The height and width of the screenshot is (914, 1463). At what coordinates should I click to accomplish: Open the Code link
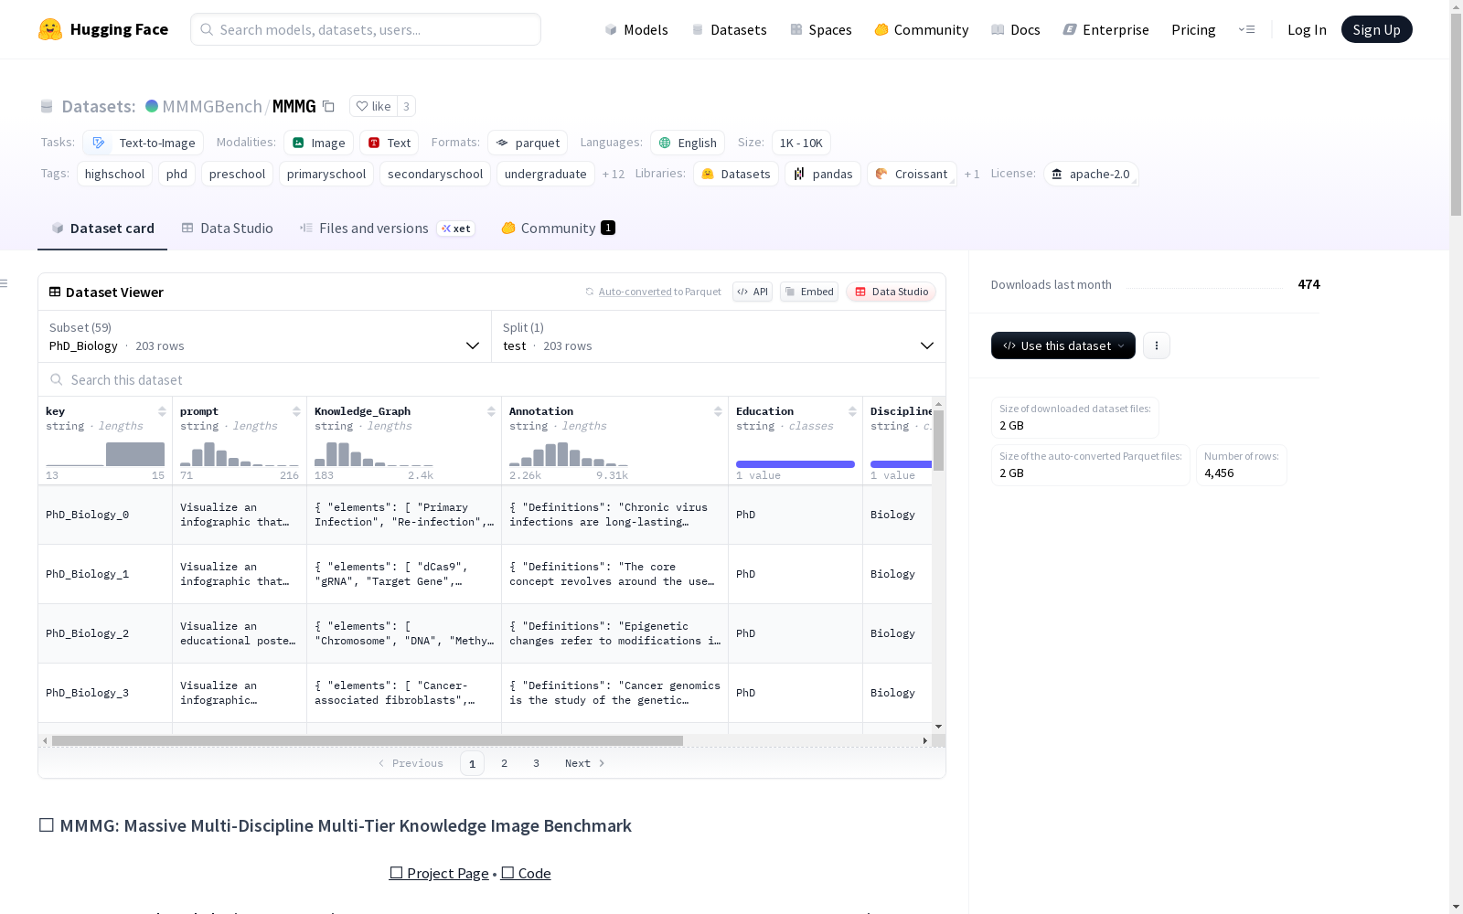pyautogui.click(x=526, y=873)
